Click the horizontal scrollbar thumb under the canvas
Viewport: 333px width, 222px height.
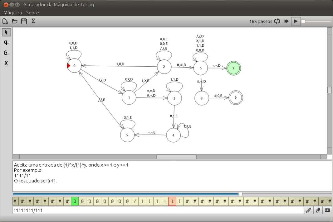point(176,157)
